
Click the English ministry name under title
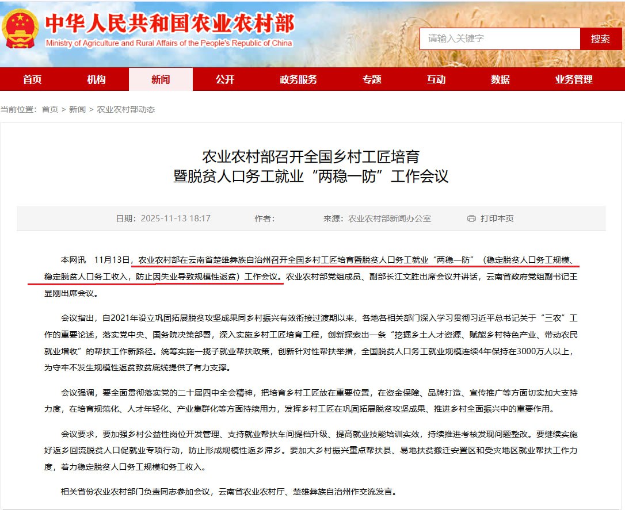click(169, 43)
